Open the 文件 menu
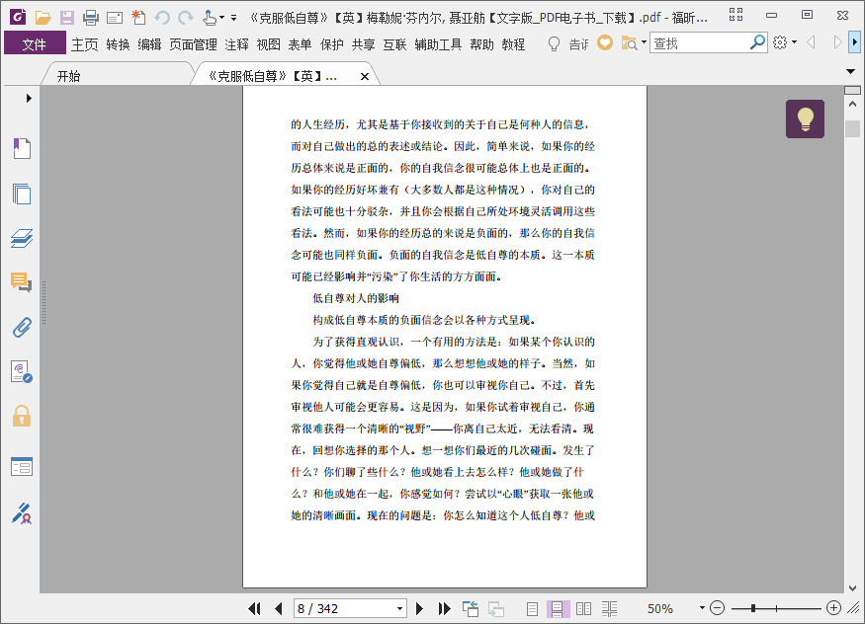Screen dimensions: 865x624 click(35, 43)
